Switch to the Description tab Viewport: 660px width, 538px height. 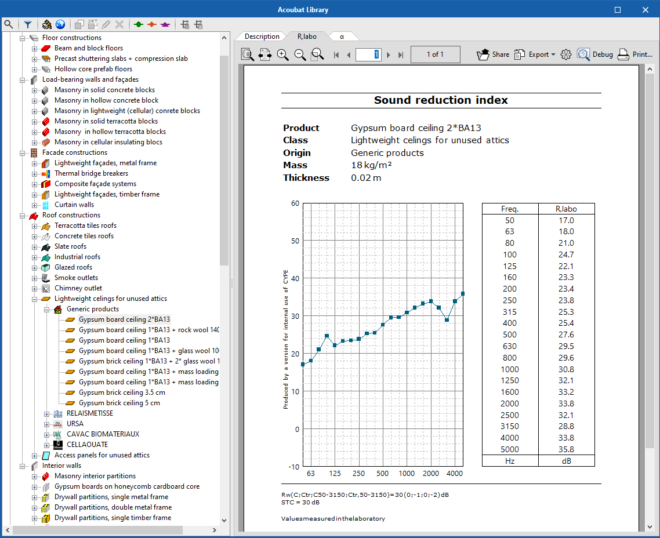tap(262, 37)
